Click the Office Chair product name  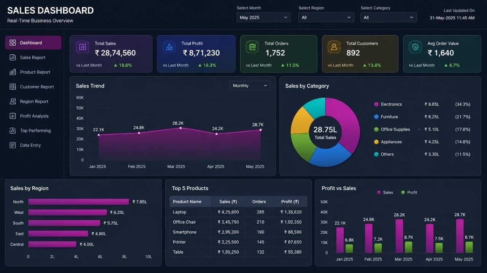pos(184,222)
